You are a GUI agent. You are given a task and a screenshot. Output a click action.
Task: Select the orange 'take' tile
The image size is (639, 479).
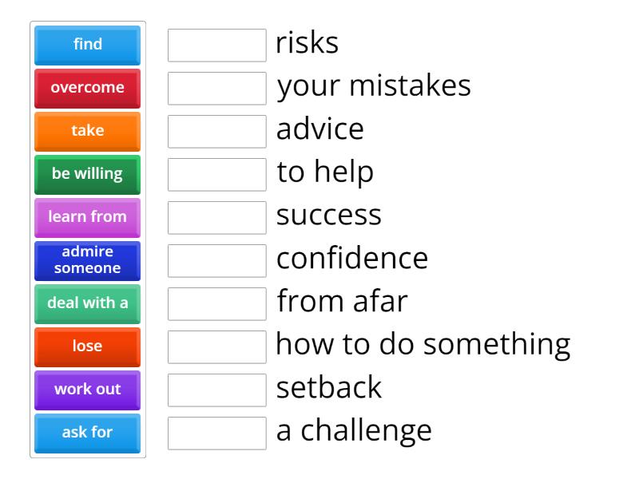click(86, 131)
